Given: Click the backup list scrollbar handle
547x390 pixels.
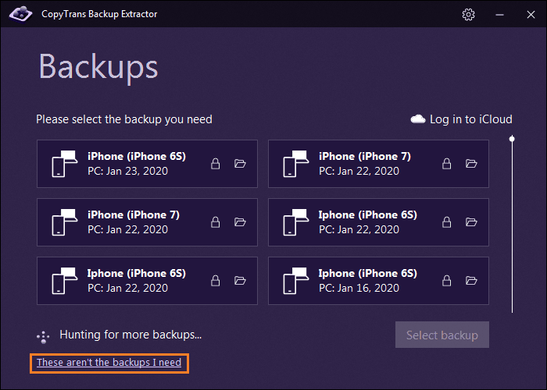Looking at the screenshot, I should [512, 139].
